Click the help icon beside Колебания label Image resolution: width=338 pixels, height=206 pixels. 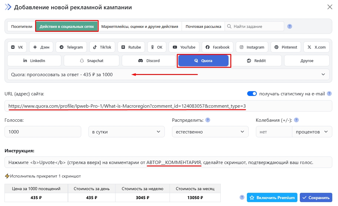pyautogui.click(x=296, y=120)
